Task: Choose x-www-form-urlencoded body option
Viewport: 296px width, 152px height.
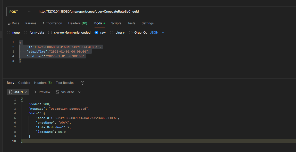Action: coord(50,33)
